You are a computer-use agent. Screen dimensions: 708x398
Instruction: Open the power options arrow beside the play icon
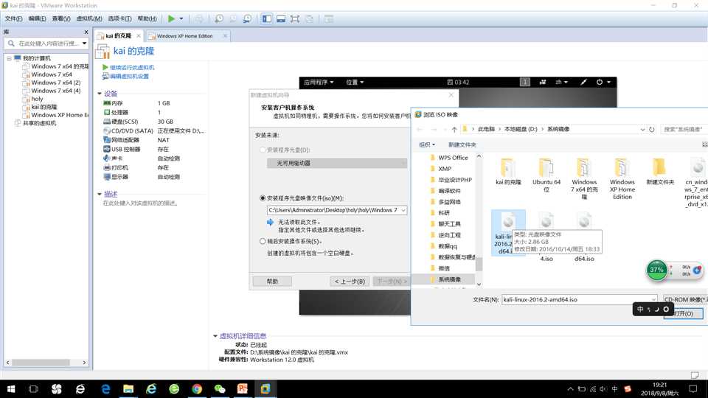181,18
